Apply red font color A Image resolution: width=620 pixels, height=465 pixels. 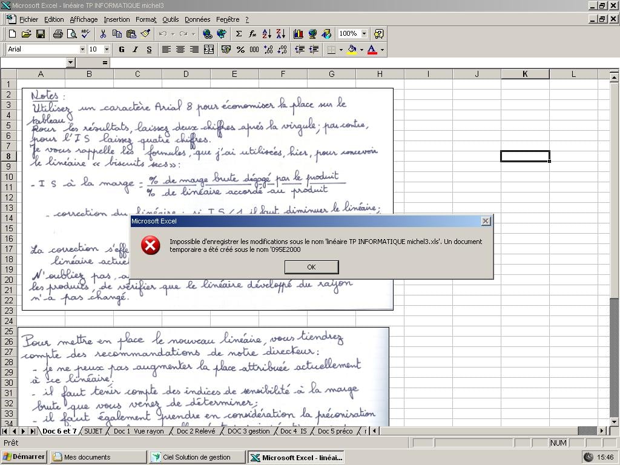pos(372,50)
